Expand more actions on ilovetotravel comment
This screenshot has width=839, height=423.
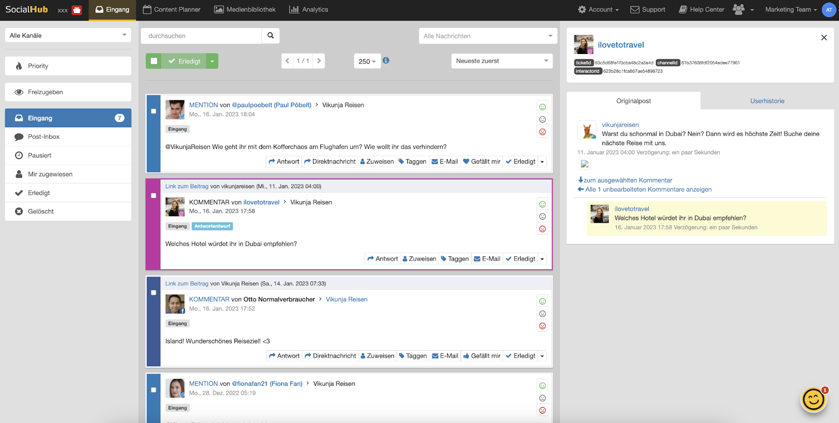coord(542,259)
